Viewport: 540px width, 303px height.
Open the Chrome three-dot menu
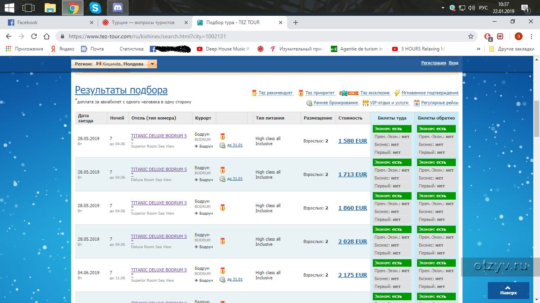[532, 36]
